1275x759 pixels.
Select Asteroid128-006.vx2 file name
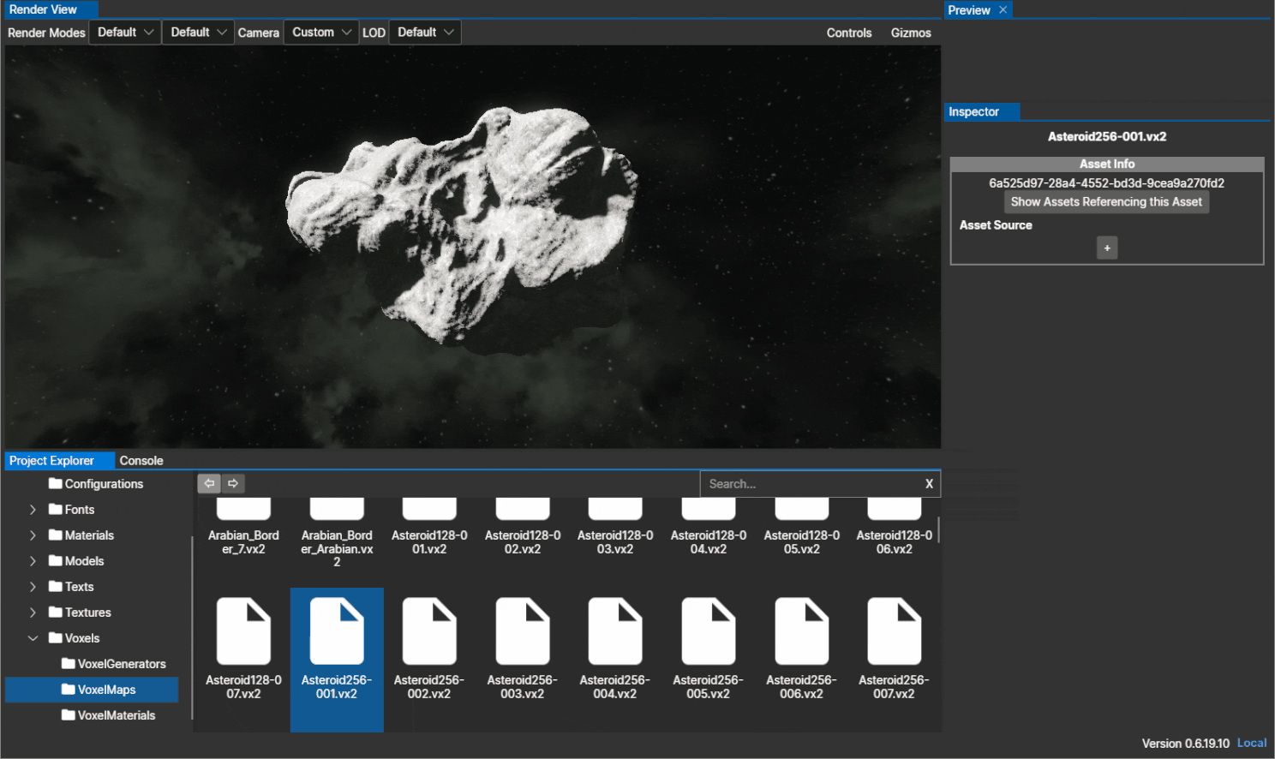[x=895, y=542]
